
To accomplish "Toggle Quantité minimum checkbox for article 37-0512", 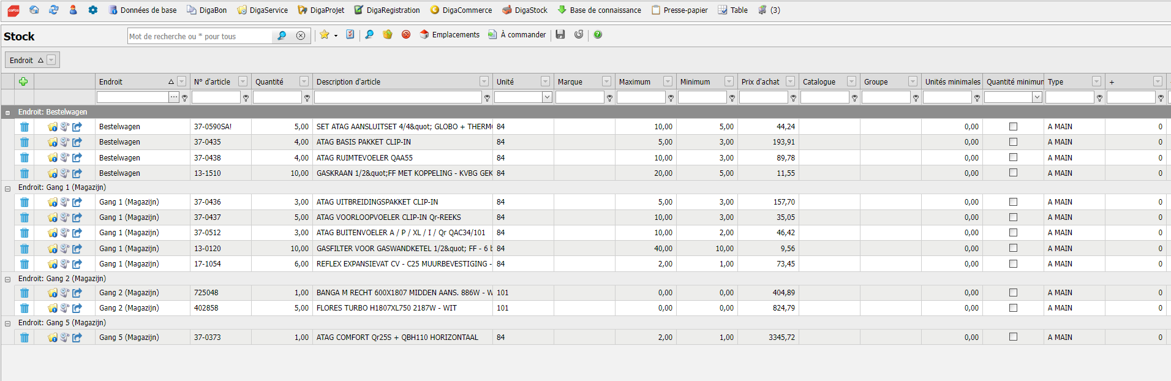I will [1013, 233].
